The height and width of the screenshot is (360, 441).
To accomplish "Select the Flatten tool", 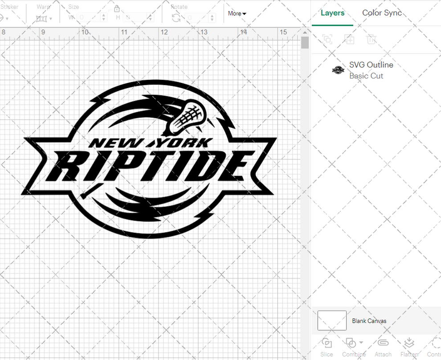I will 408,343.
